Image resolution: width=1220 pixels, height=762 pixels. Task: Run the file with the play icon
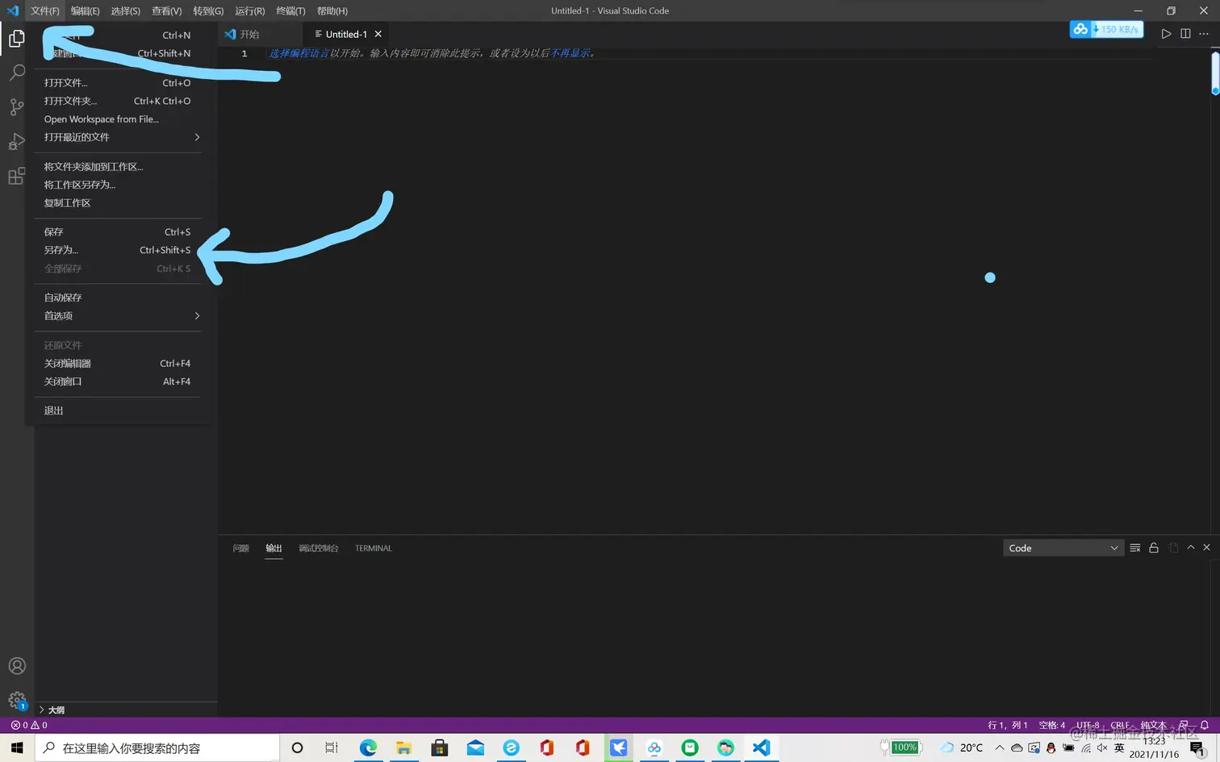pos(1166,34)
